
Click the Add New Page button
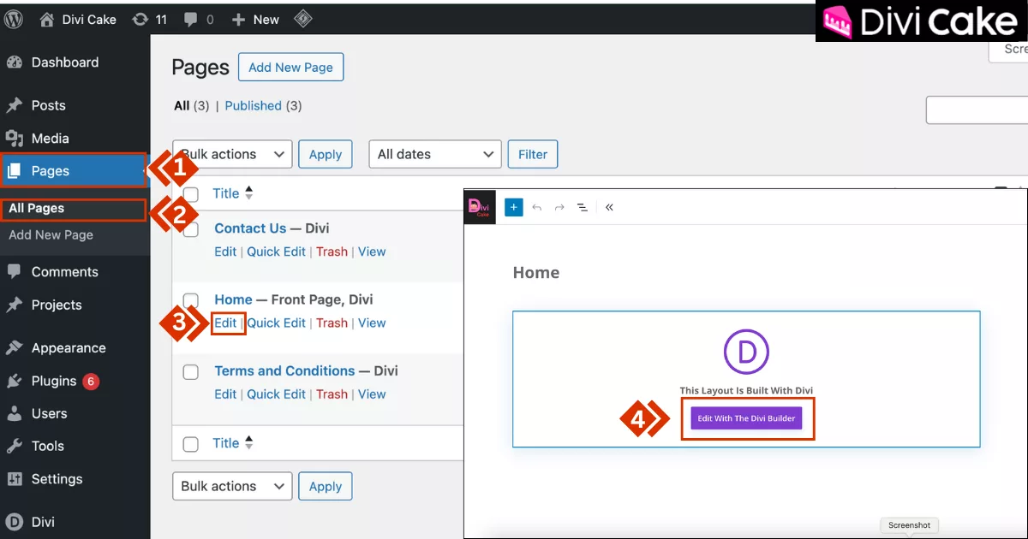pos(290,68)
